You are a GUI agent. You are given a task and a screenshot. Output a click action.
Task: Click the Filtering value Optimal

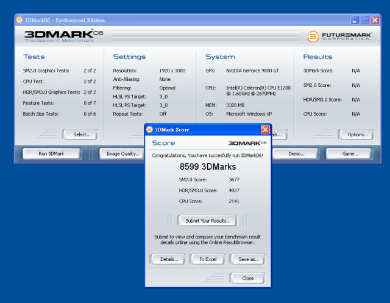tap(168, 88)
